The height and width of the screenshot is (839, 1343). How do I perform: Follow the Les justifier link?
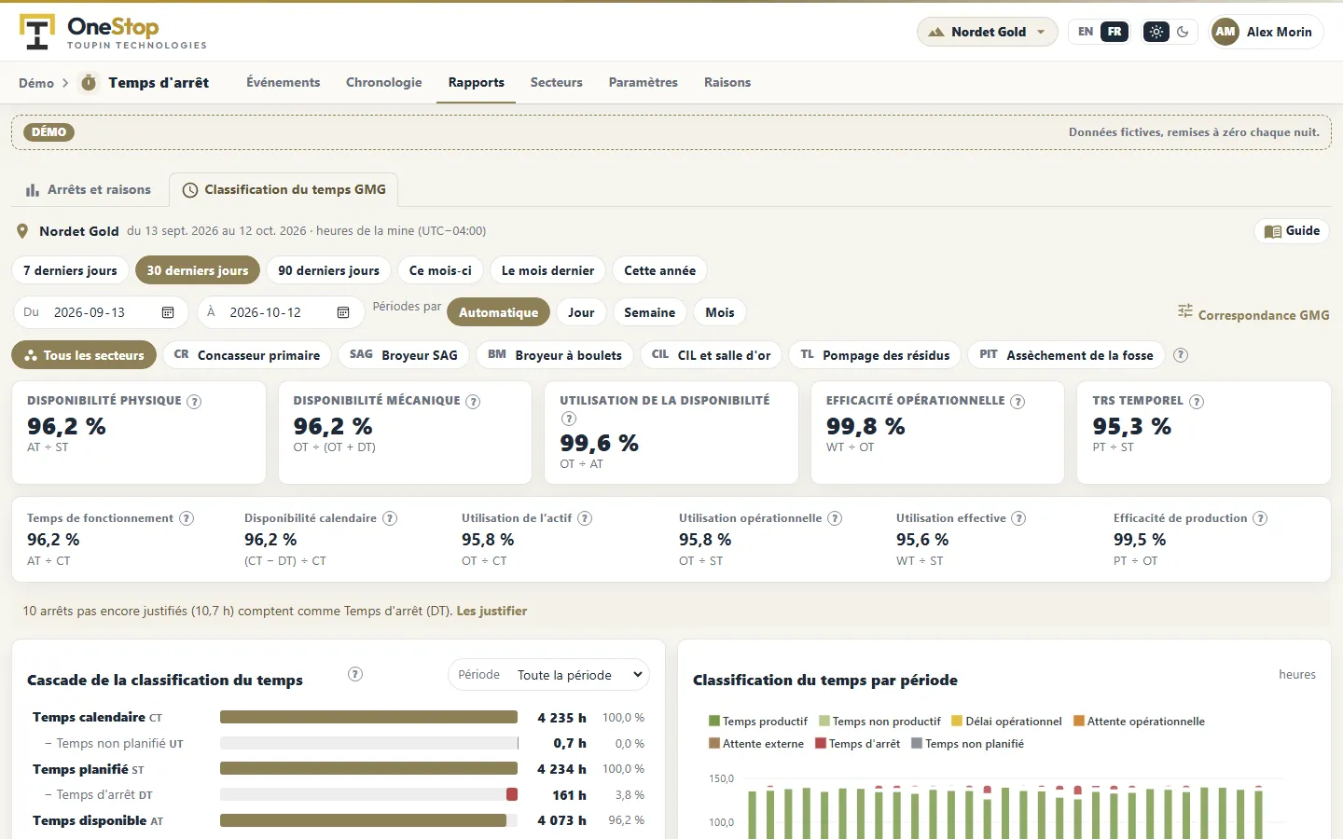click(492, 612)
